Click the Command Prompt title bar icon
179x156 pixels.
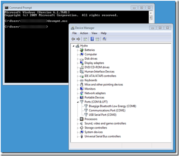pos(6,8)
